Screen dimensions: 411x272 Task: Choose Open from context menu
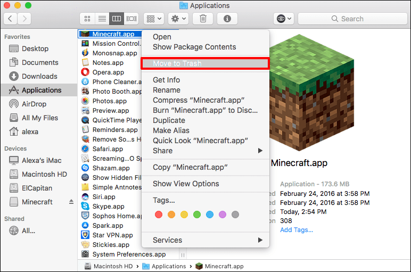pos(205,37)
